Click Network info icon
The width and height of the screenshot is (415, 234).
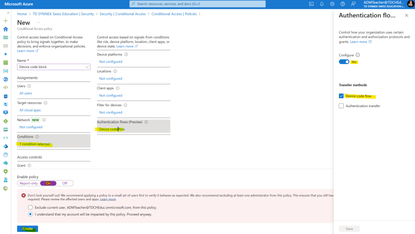pos(44,120)
